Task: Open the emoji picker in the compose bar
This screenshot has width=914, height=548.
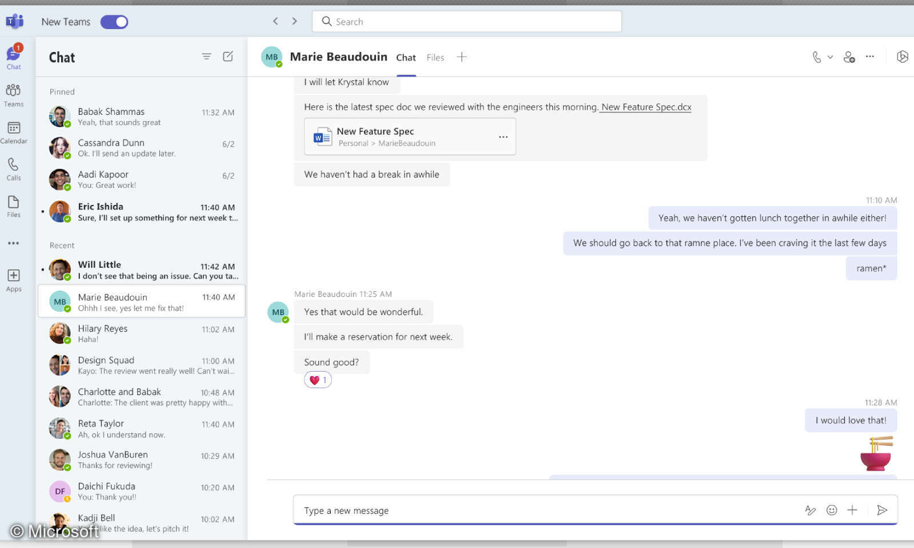Action: [x=831, y=510]
